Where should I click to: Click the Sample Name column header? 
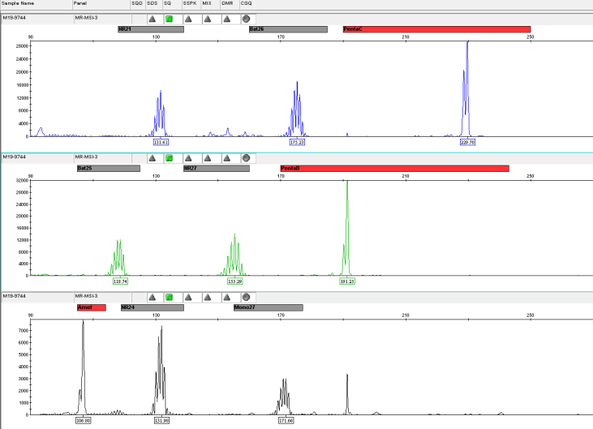click(16, 4)
